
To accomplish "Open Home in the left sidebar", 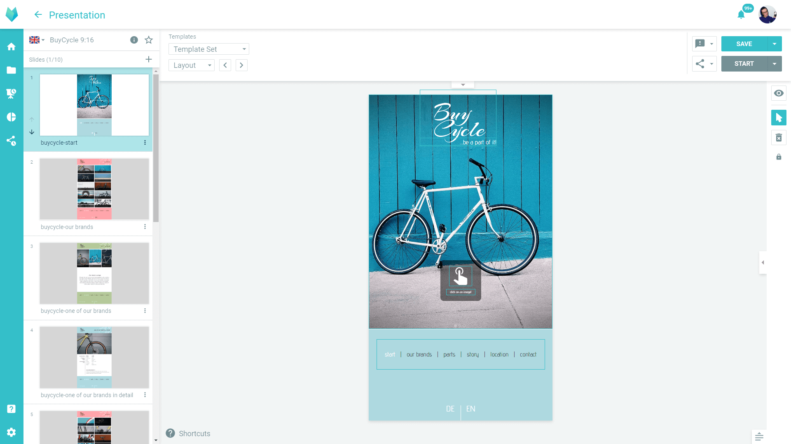I will point(12,46).
